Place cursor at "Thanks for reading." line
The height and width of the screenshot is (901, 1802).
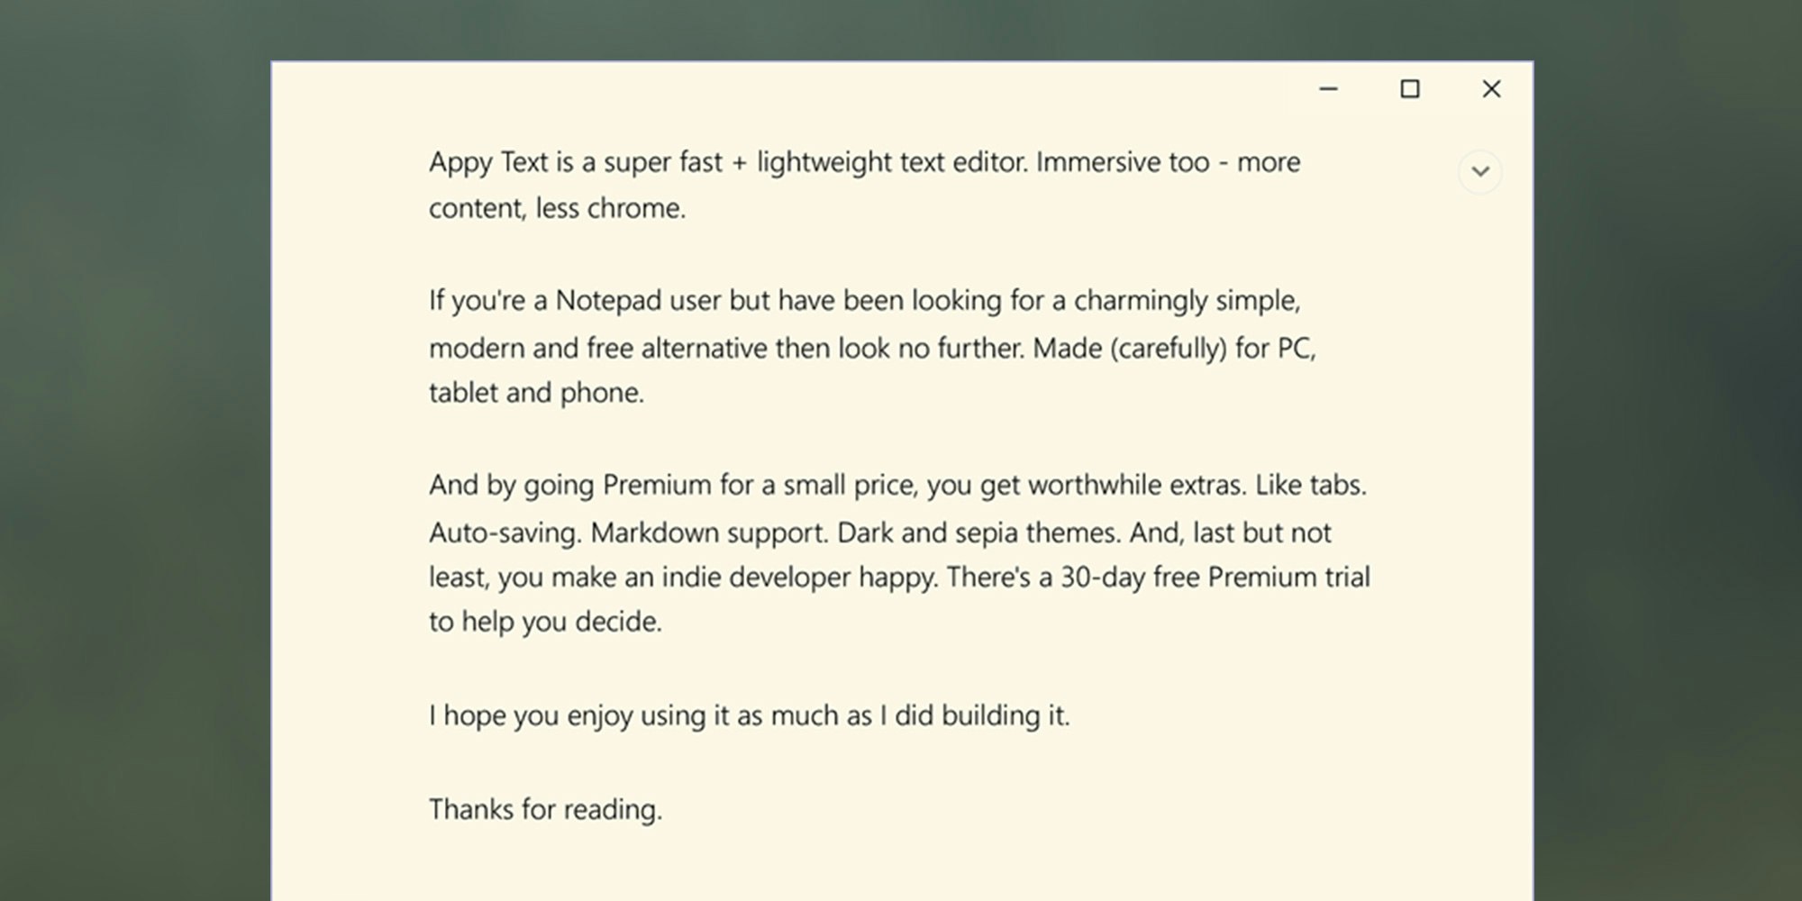[x=545, y=809]
